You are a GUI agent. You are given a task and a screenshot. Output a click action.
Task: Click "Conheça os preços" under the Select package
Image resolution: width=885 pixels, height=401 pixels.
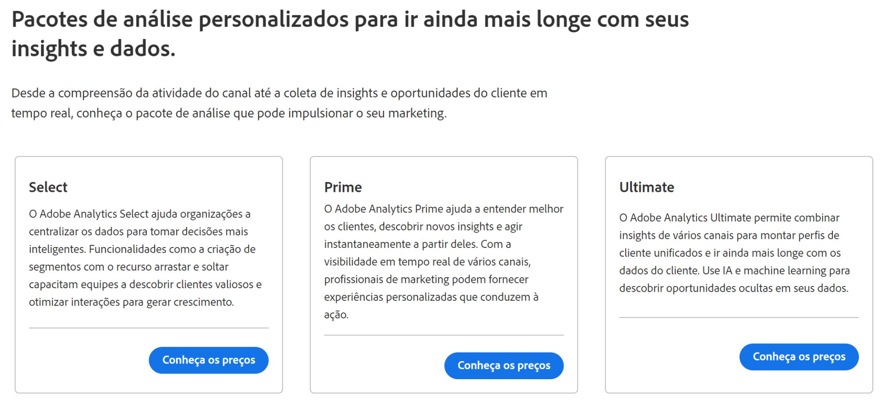click(208, 360)
